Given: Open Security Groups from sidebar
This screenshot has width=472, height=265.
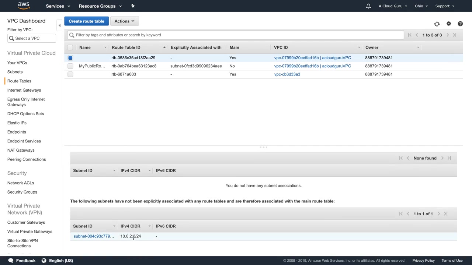Looking at the screenshot, I should tap(22, 192).
